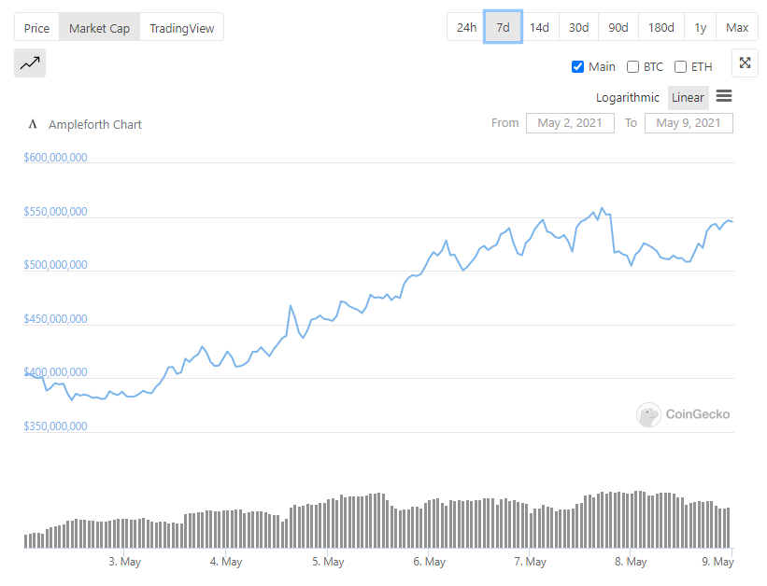
Task: Show the Max time range
Action: tap(737, 27)
